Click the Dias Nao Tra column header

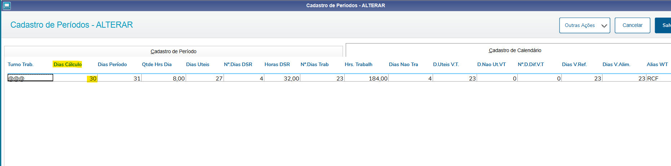[403, 64]
